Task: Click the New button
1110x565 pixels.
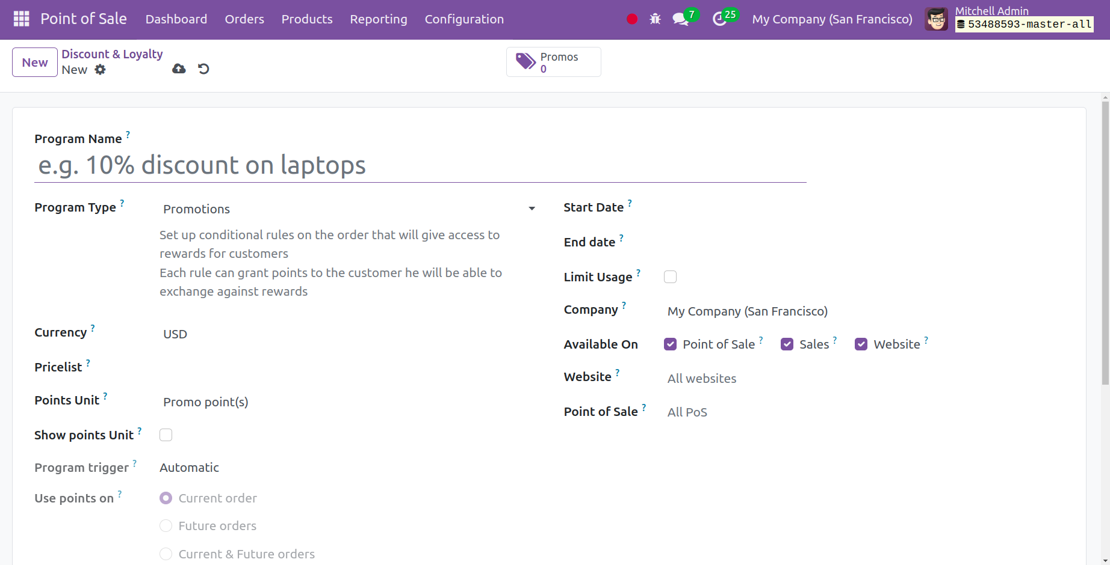Action: pyautogui.click(x=35, y=63)
